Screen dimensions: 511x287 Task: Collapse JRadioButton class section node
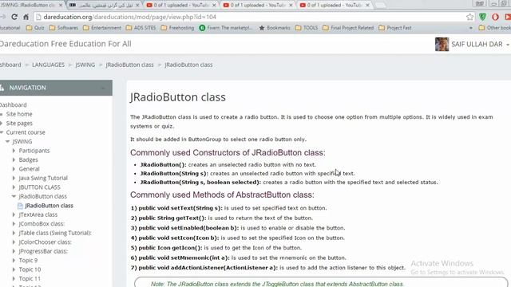point(14,196)
